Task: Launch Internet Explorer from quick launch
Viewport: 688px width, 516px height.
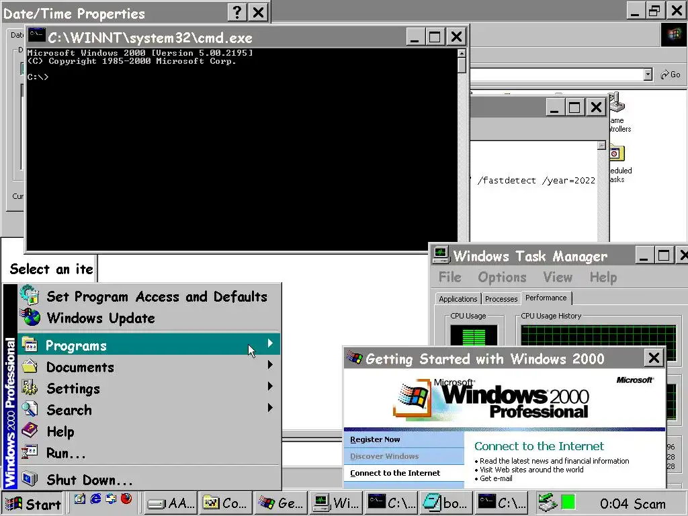Action: pos(95,499)
